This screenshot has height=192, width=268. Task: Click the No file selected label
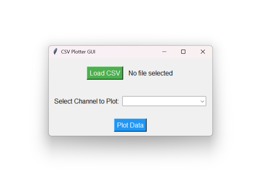tap(150, 73)
